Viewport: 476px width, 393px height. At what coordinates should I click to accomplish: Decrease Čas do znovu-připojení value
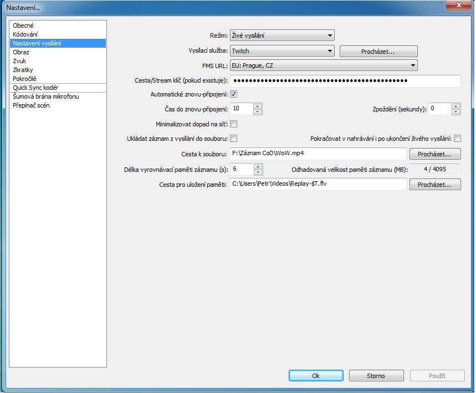click(x=258, y=111)
